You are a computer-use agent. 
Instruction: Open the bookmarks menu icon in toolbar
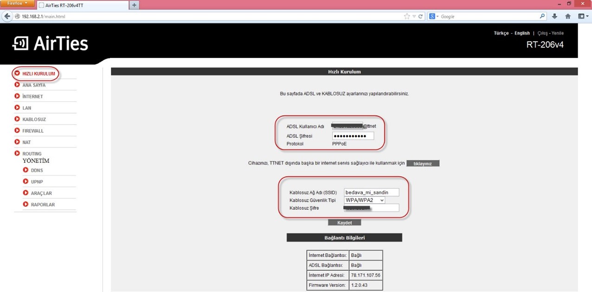click(583, 16)
